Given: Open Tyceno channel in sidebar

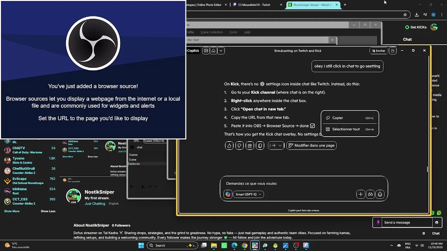Looking at the screenshot, I should pyautogui.click(x=30, y=160).
